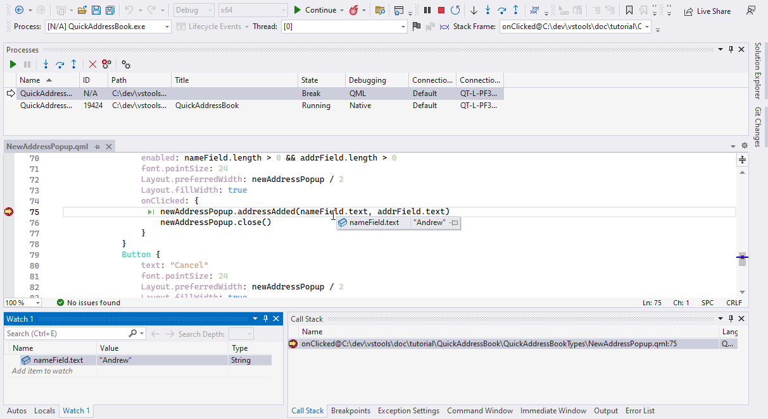The width and height of the screenshot is (768, 419).
Task: Click the bookmark icon in toolbar
Action: (x=629, y=10)
